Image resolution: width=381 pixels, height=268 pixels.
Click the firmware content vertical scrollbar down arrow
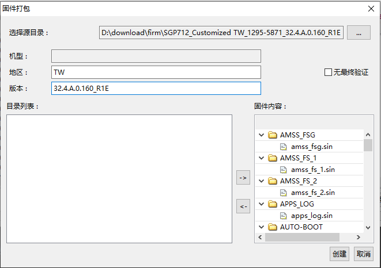[368, 227]
